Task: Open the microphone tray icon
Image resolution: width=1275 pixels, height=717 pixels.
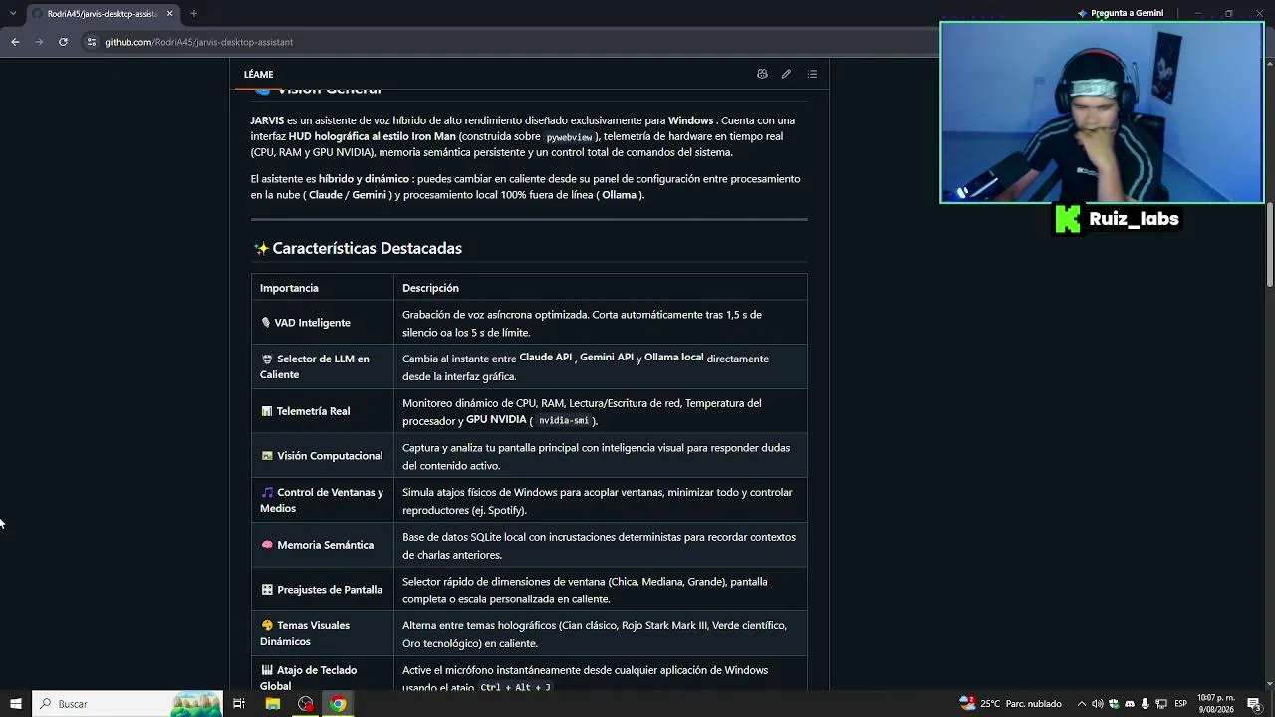Action: pyautogui.click(x=1146, y=704)
